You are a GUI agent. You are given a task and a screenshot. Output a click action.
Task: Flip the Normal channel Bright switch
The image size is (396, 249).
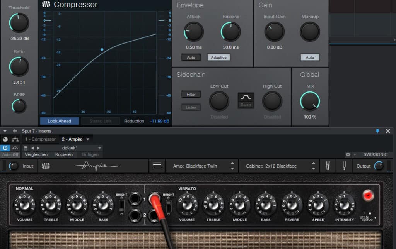121,206
